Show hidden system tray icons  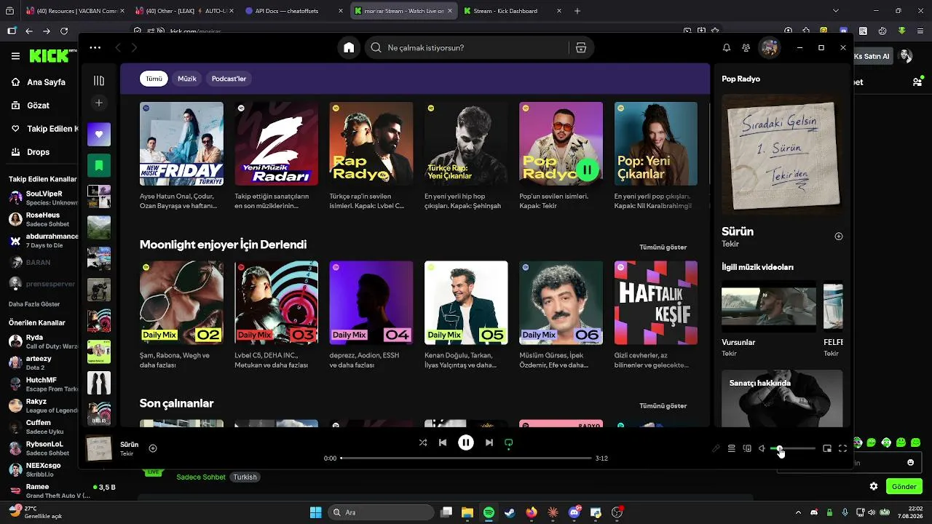click(798, 512)
